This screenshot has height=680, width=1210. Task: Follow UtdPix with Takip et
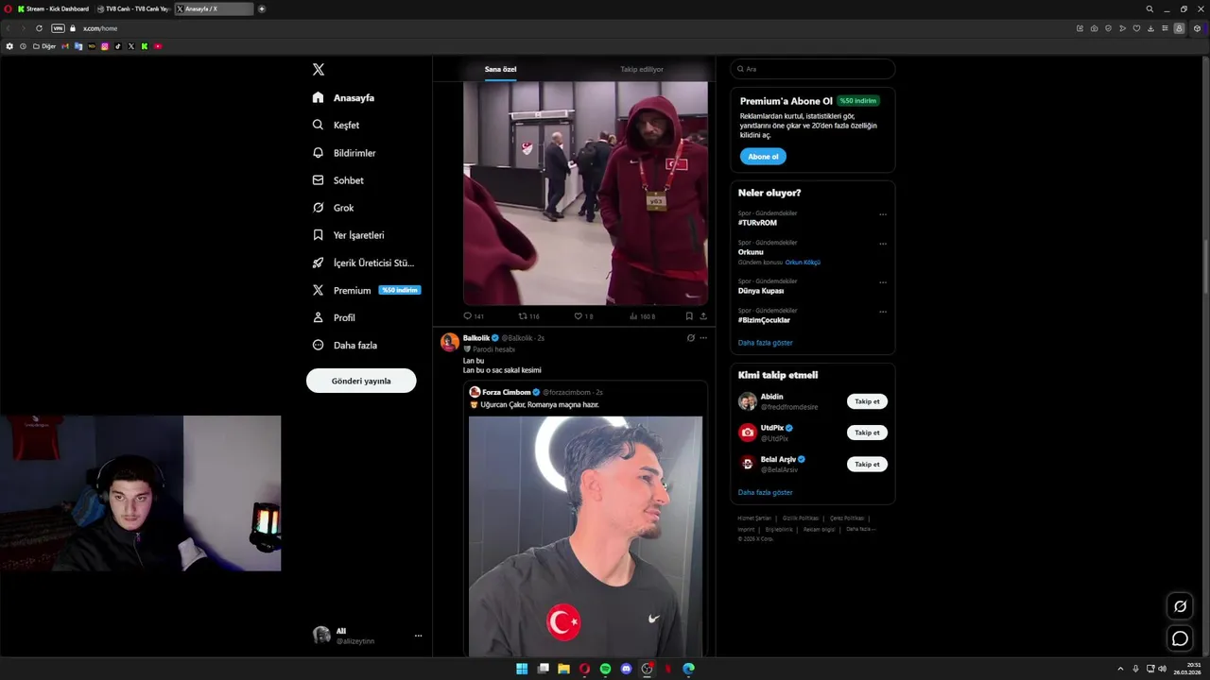[867, 433]
